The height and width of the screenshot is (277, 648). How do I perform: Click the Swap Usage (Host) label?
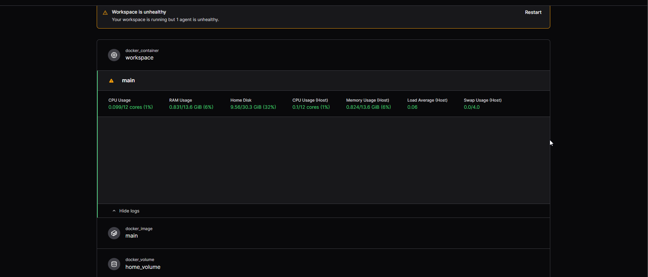tap(483, 100)
